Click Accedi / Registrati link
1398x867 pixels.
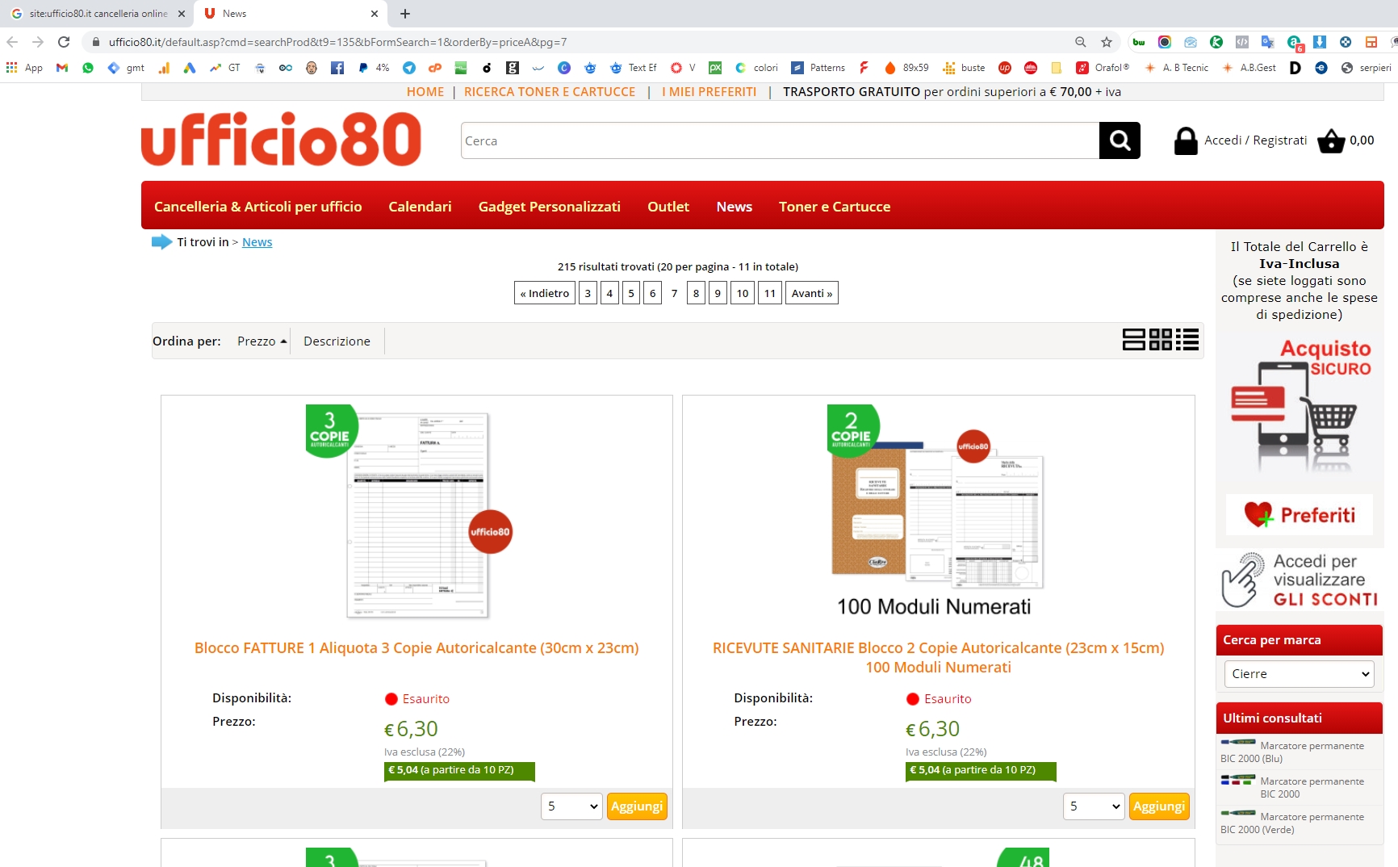point(1256,140)
